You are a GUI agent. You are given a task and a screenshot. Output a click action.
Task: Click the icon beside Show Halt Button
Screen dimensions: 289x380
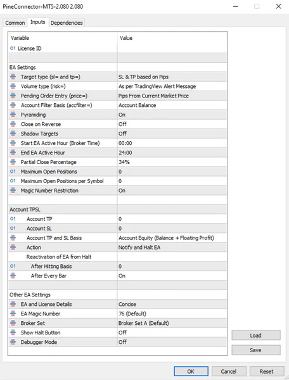coord(13,332)
